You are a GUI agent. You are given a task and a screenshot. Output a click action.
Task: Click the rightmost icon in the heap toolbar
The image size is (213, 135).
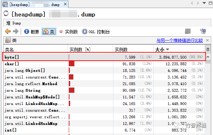[203, 31]
